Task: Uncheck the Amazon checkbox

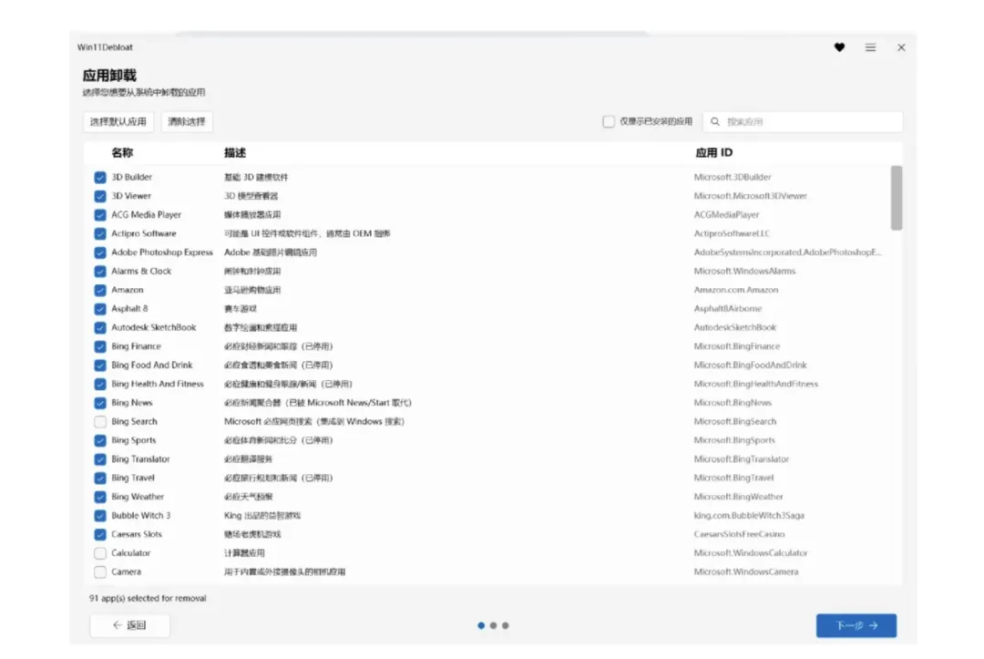Action: tap(100, 290)
